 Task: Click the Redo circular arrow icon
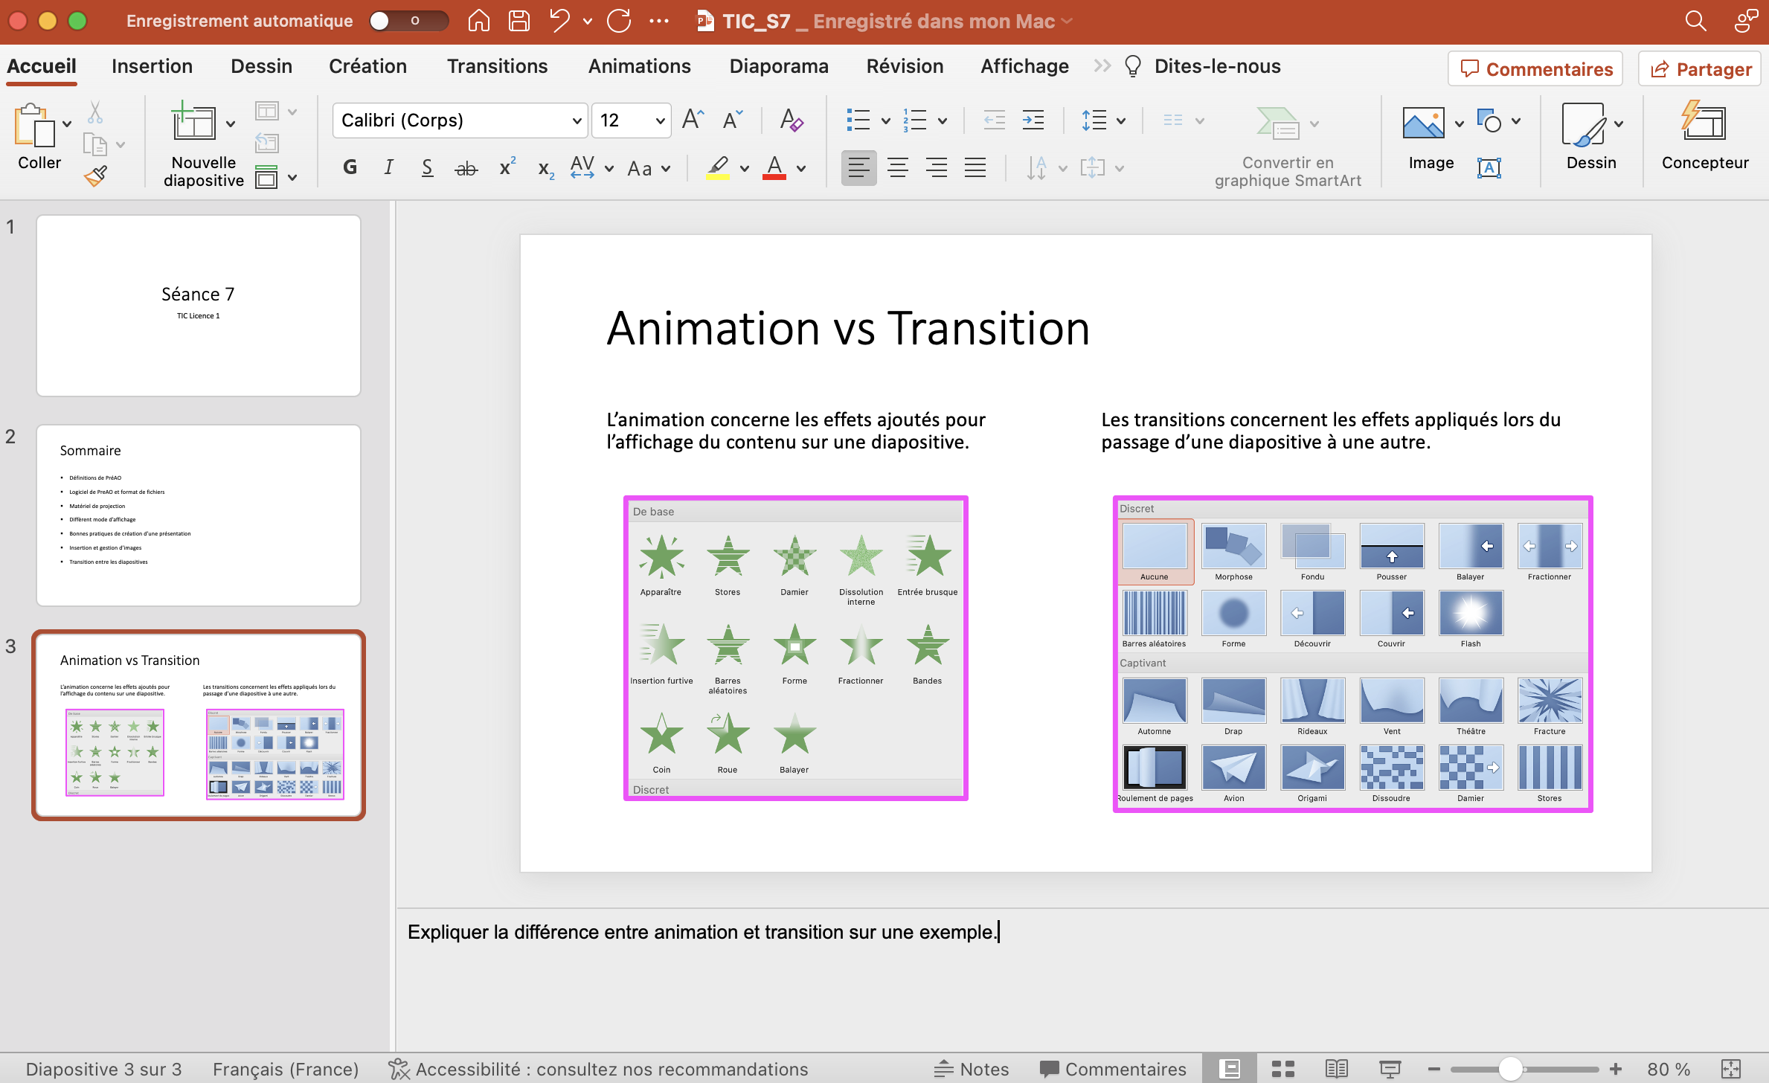coord(619,21)
